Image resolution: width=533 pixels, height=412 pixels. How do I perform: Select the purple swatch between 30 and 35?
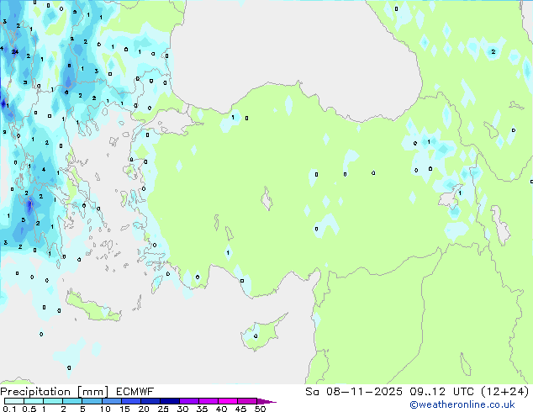click(x=188, y=401)
